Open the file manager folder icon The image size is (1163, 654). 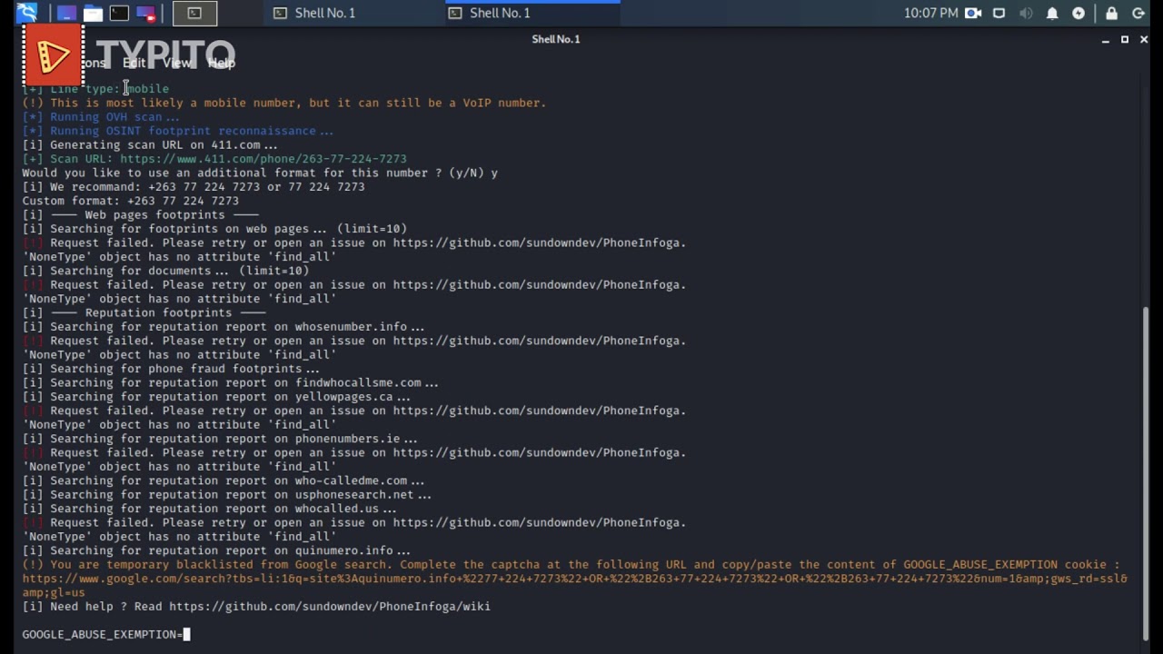(x=93, y=13)
